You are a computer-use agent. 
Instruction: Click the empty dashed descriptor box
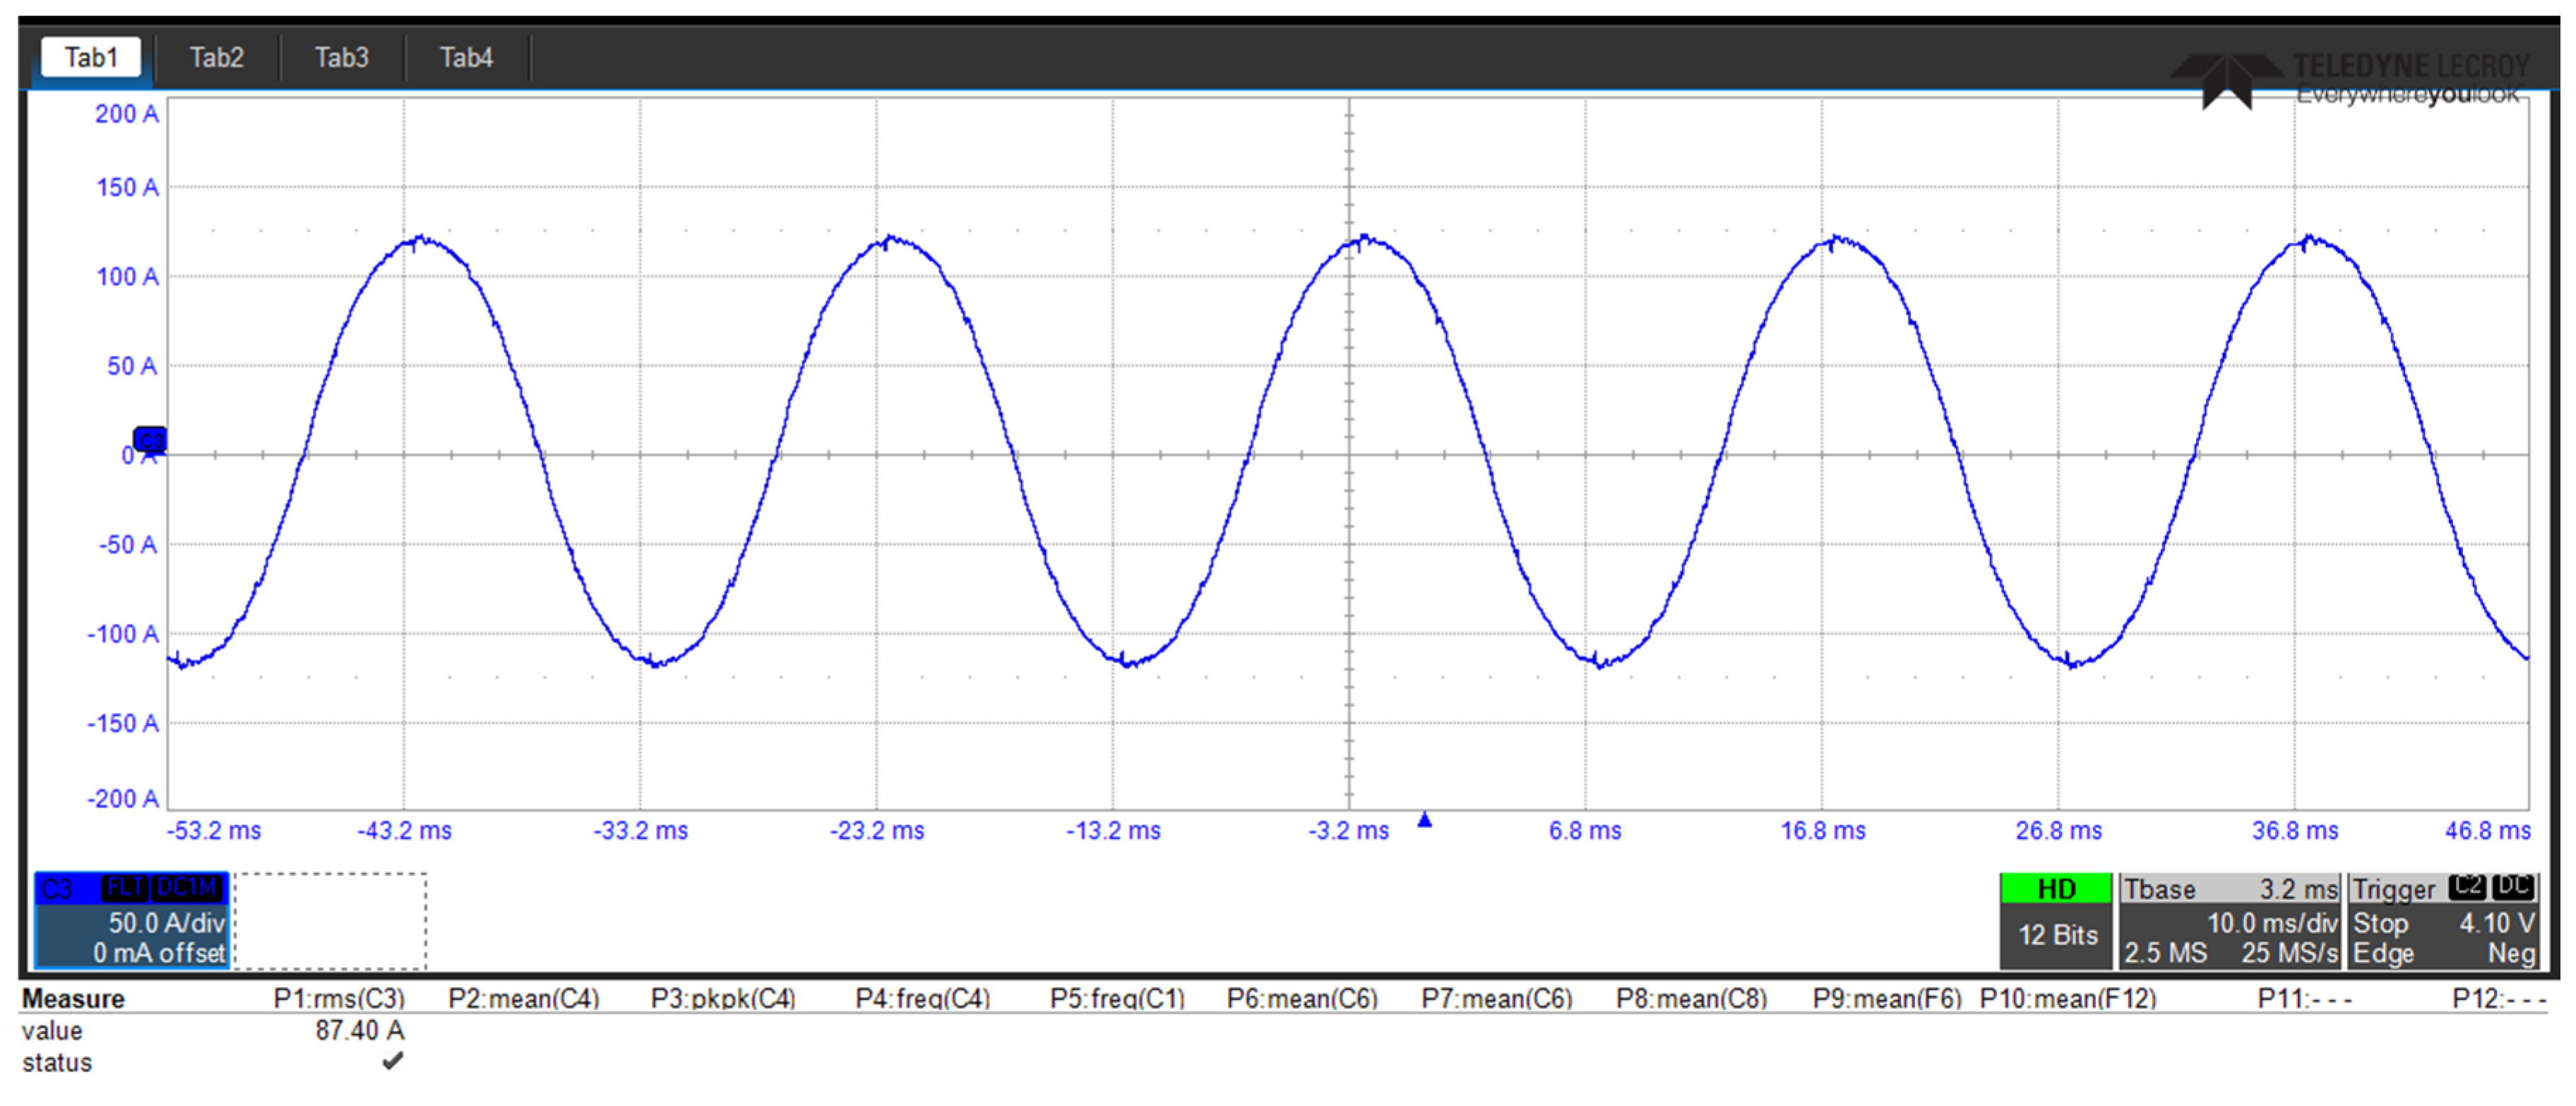[x=330, y=920]
